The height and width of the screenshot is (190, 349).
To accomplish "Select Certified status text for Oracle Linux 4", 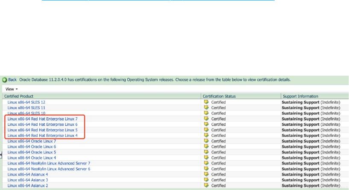I will click(x=218, y=158).
